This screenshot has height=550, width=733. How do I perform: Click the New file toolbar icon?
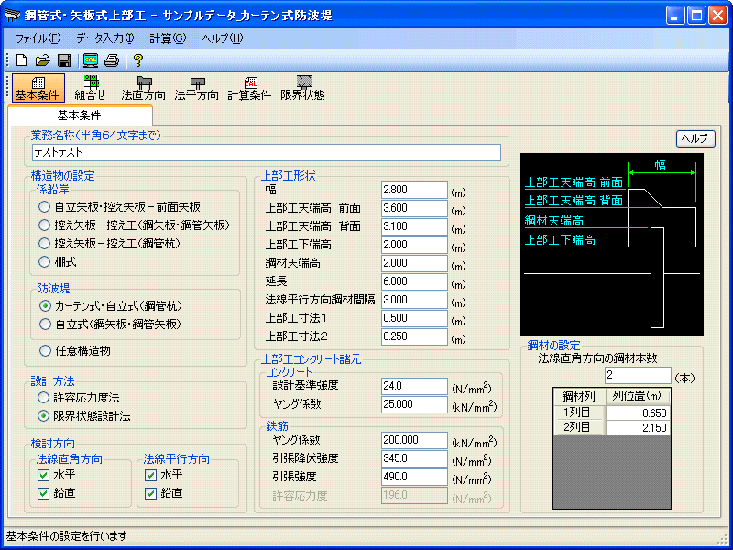tap(21, 60)
